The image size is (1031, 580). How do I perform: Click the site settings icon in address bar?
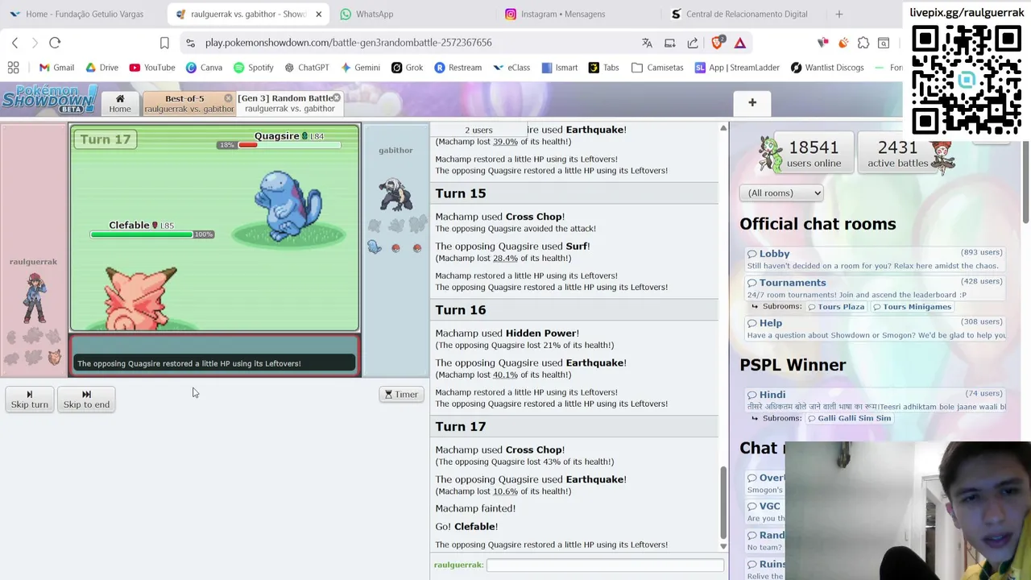coord(189,43)
